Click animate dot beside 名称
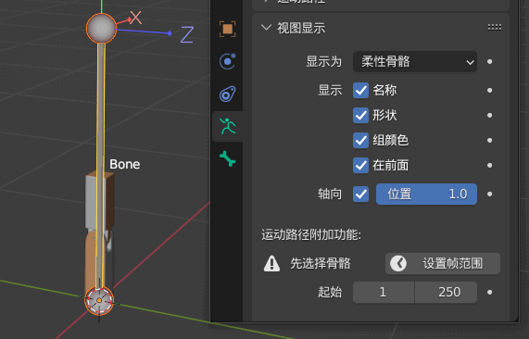Screen dimensions: 529x339 [x=489, y=91]
